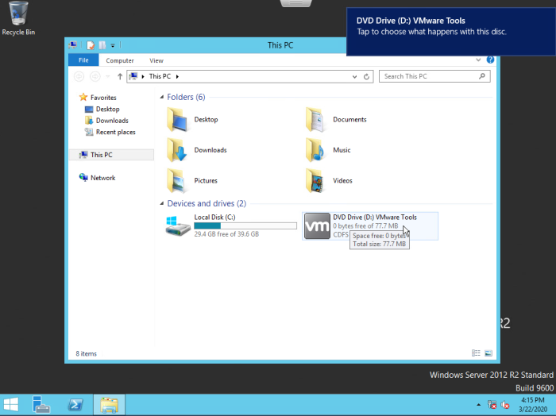Show hidden icons in system tray
Viewport: 556px width, 416px height.
tap(478, 405)
